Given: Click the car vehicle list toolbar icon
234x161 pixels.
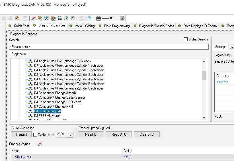Looking at the screenshot, I should pyautogui.click(x=60, y=18).
